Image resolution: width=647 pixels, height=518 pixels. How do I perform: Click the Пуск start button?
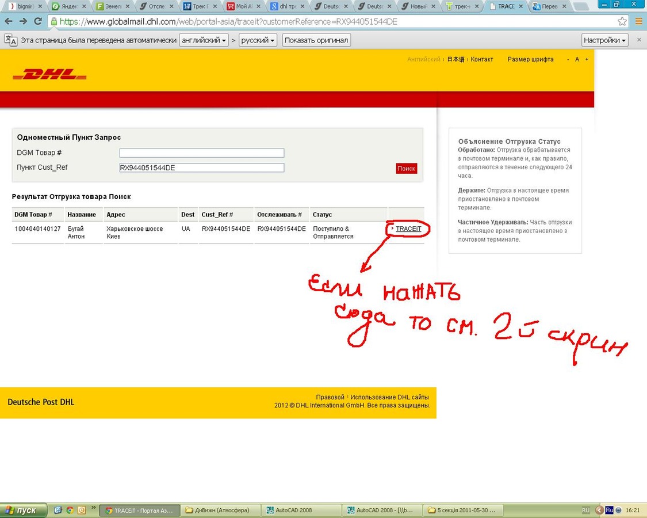21,511
